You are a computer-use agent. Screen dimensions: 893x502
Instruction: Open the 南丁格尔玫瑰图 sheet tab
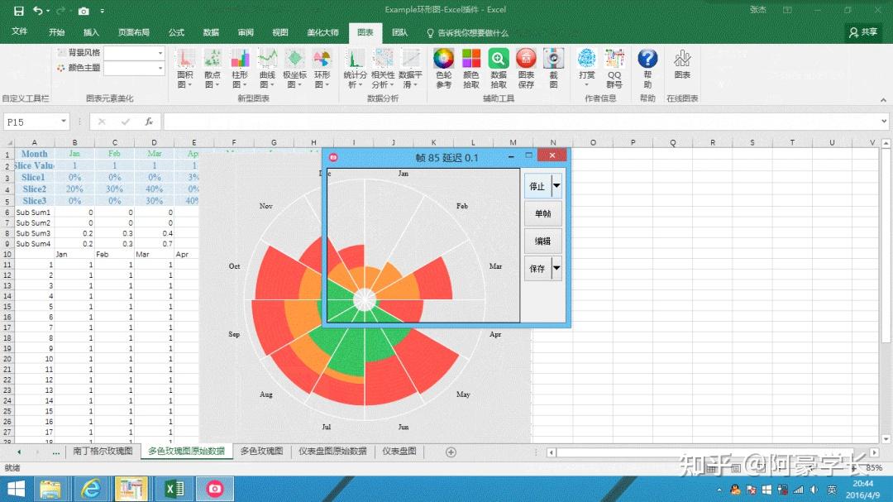point(103,452)
